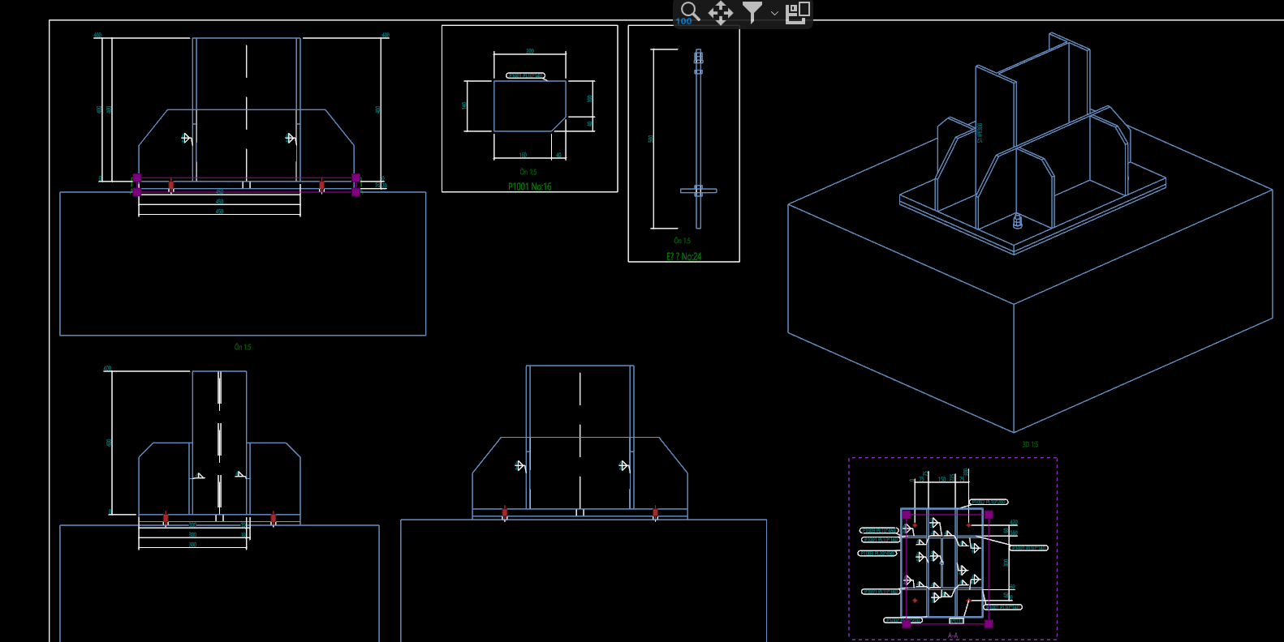Screen dimensions: 1284x642
Task: Select the E? ? No:24 view label
Action: tap(683, 257)
